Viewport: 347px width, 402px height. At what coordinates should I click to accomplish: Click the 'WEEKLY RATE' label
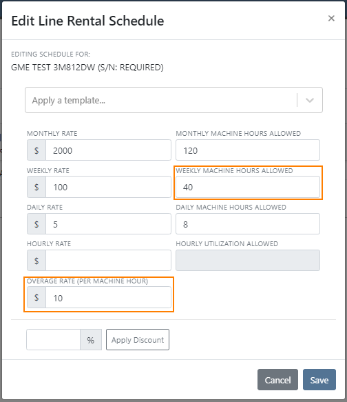(x=48, y=170)
